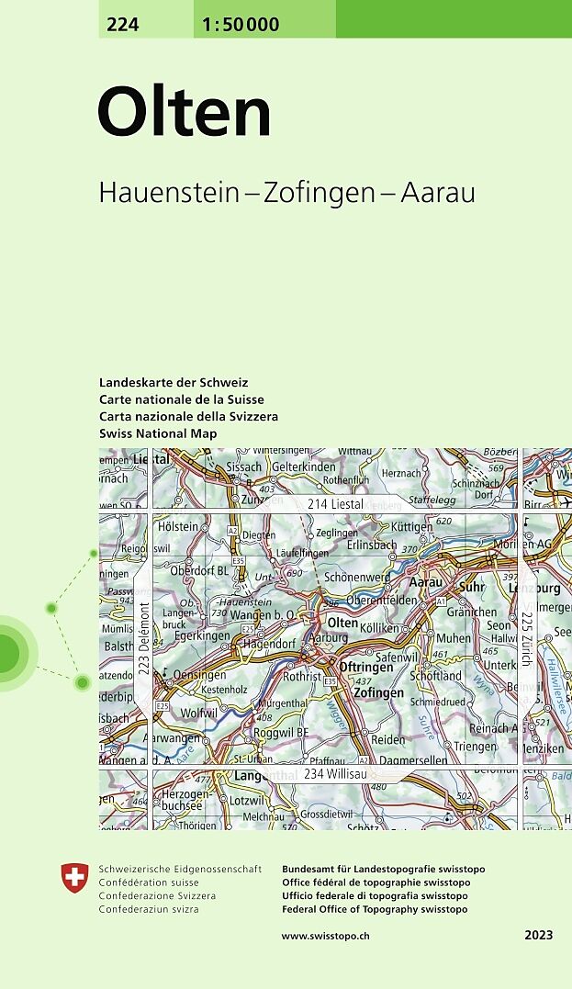Viewport: 572px width, 989px height.
Task: Click the Swiss National Map text
Action: point(158,433)
